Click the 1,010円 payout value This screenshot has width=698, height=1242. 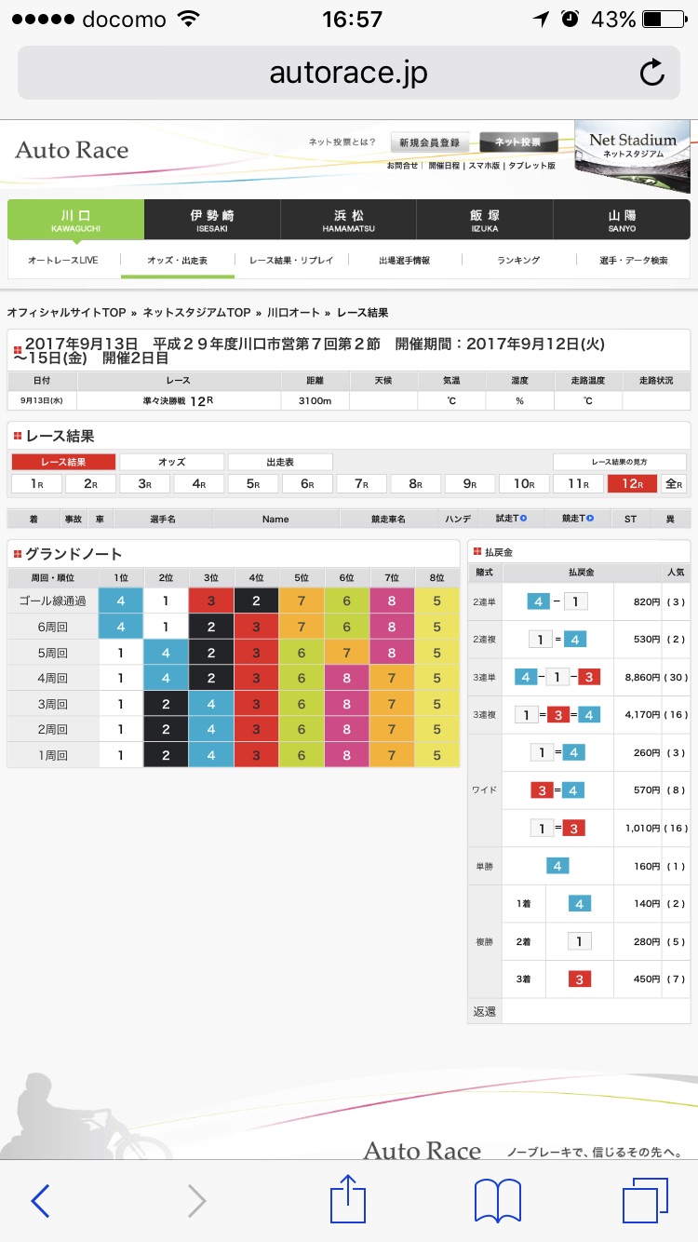coord(642,829)
